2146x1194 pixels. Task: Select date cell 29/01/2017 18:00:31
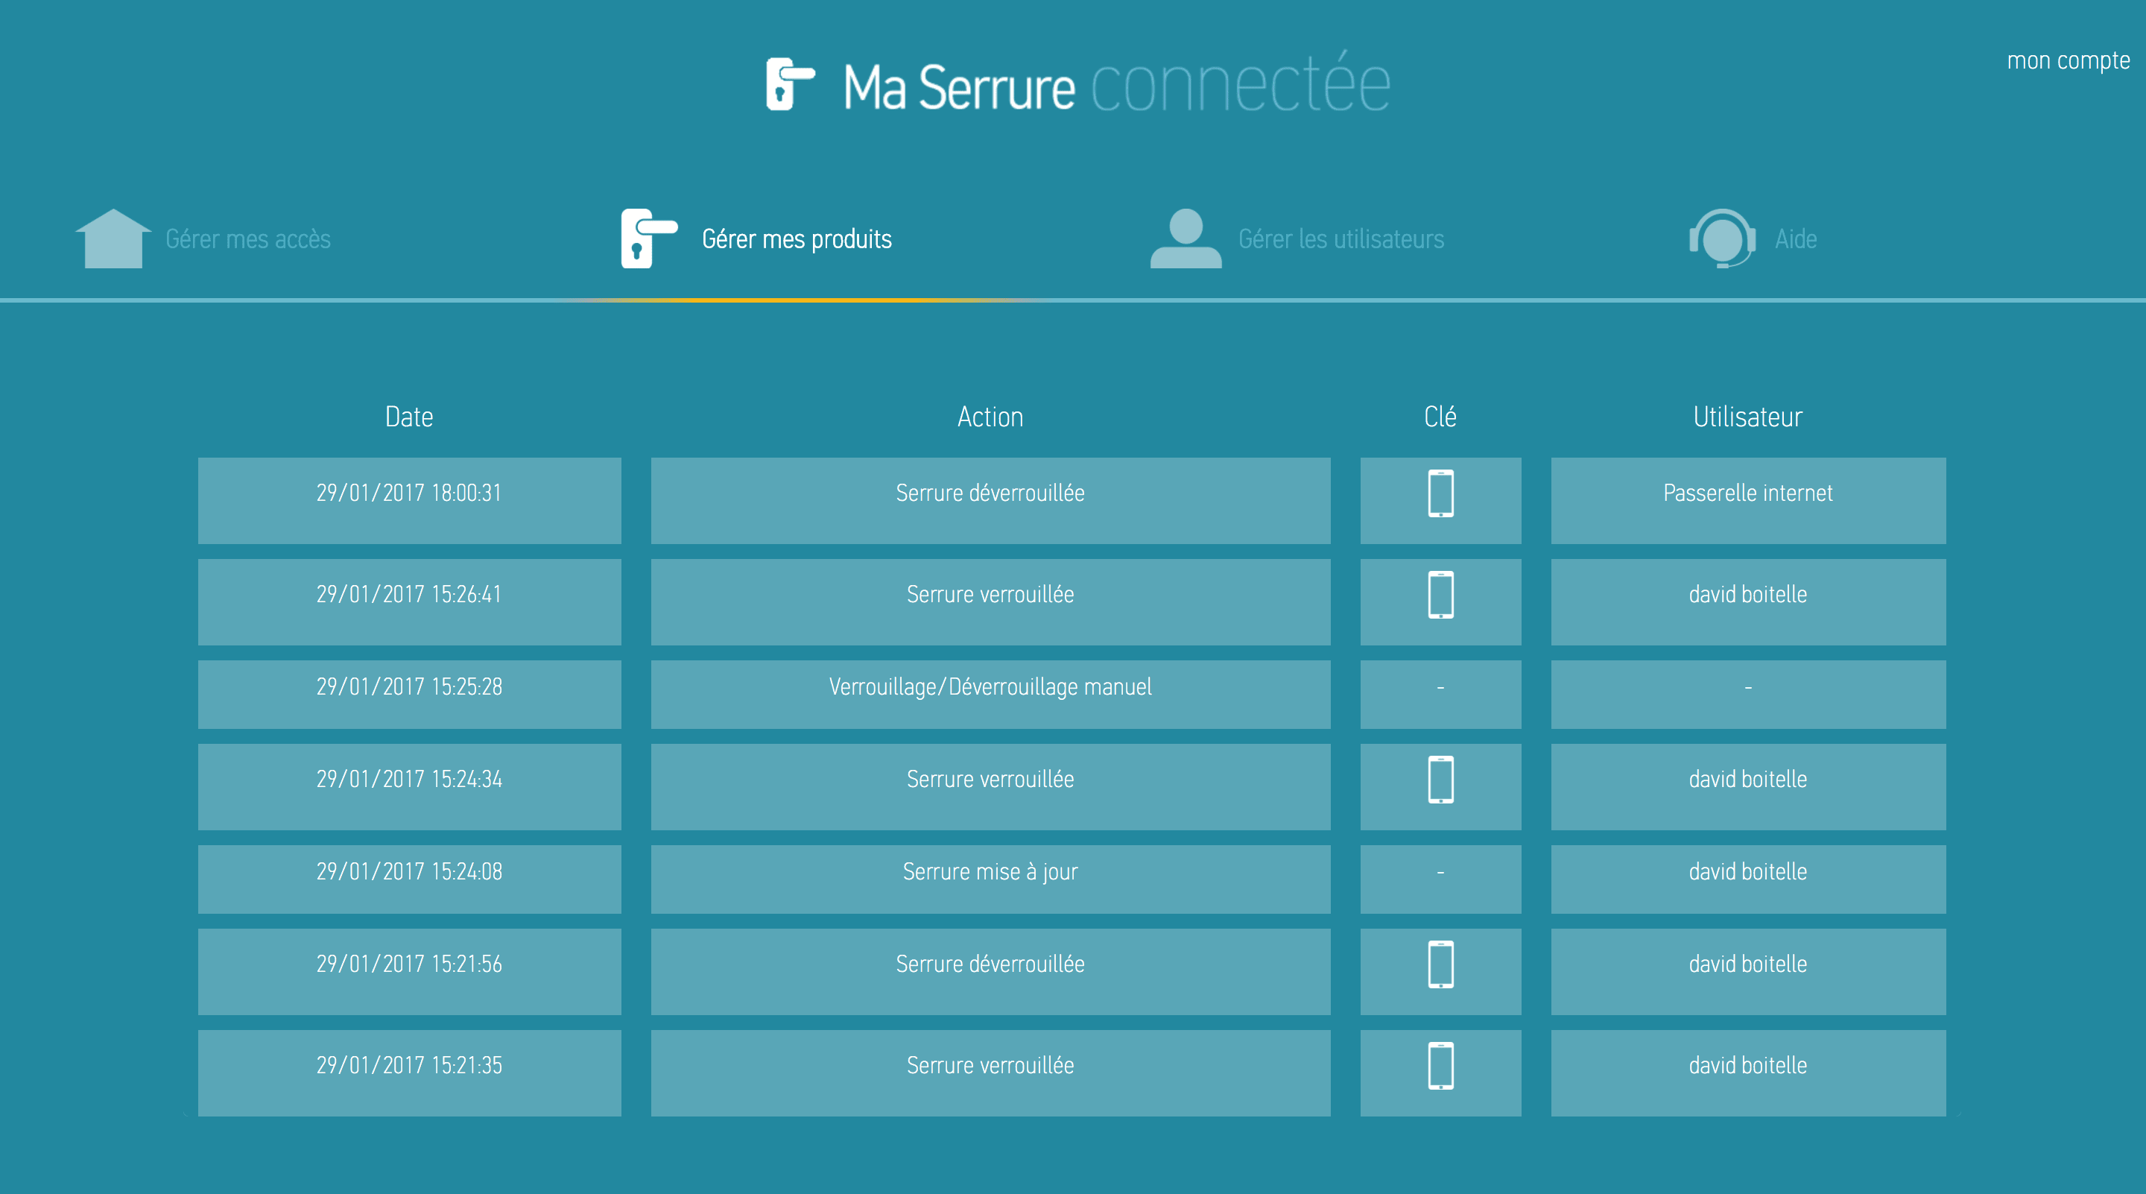click(x=409, y=501)
